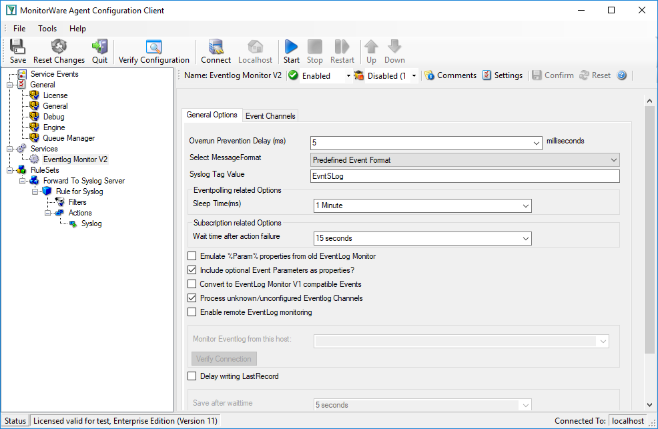
Task: Select Service Events in the tree
Action: [x=54, y=74]
